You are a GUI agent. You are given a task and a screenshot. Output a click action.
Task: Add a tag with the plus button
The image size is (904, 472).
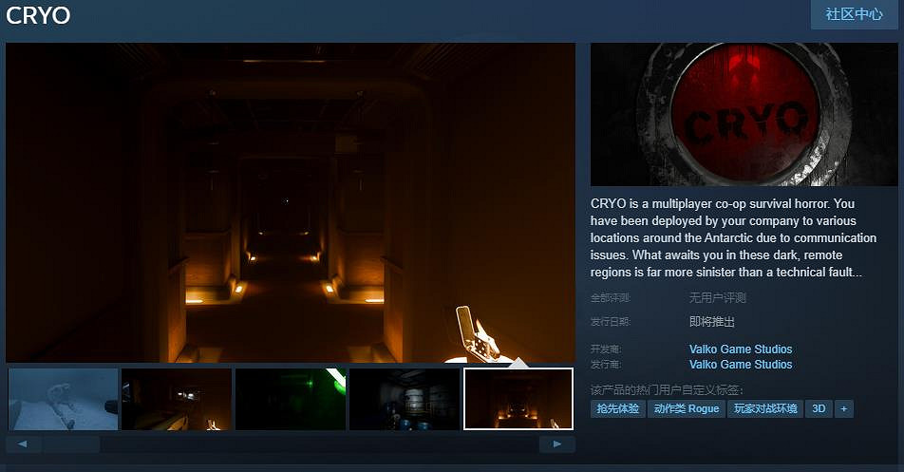pyautogui.click(x=843, y=408)
